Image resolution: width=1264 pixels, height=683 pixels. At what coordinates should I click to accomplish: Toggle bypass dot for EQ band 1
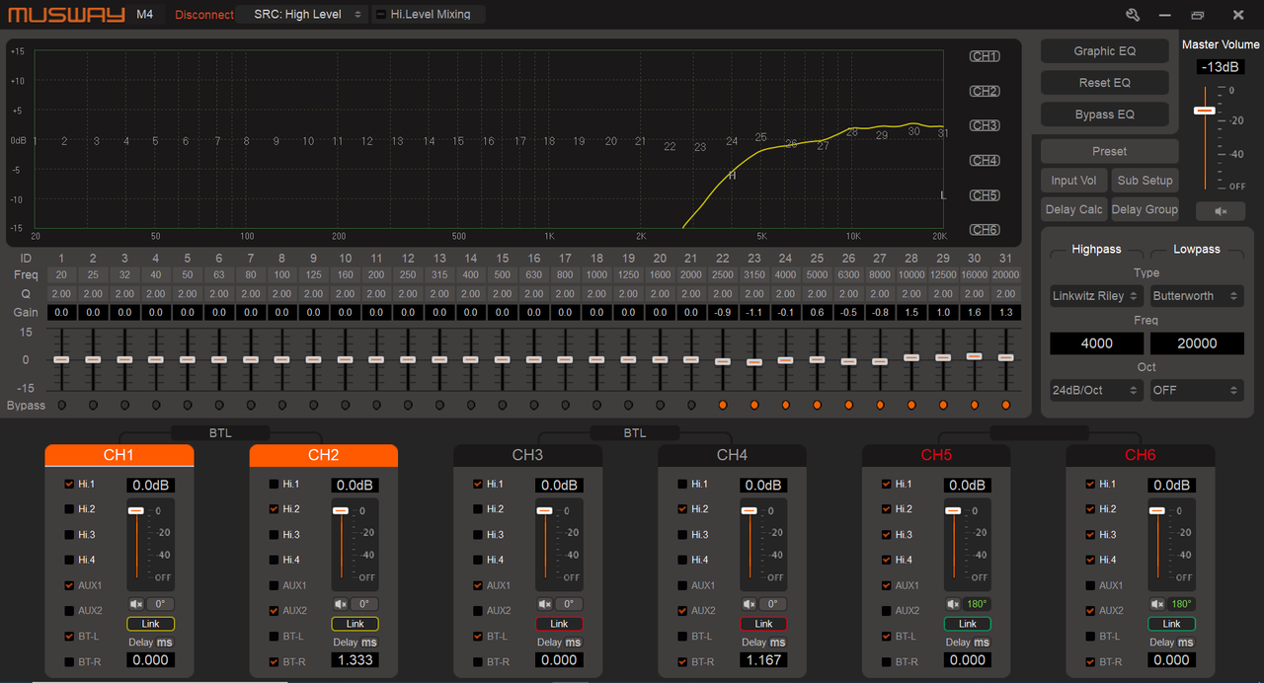coord(61,405)
